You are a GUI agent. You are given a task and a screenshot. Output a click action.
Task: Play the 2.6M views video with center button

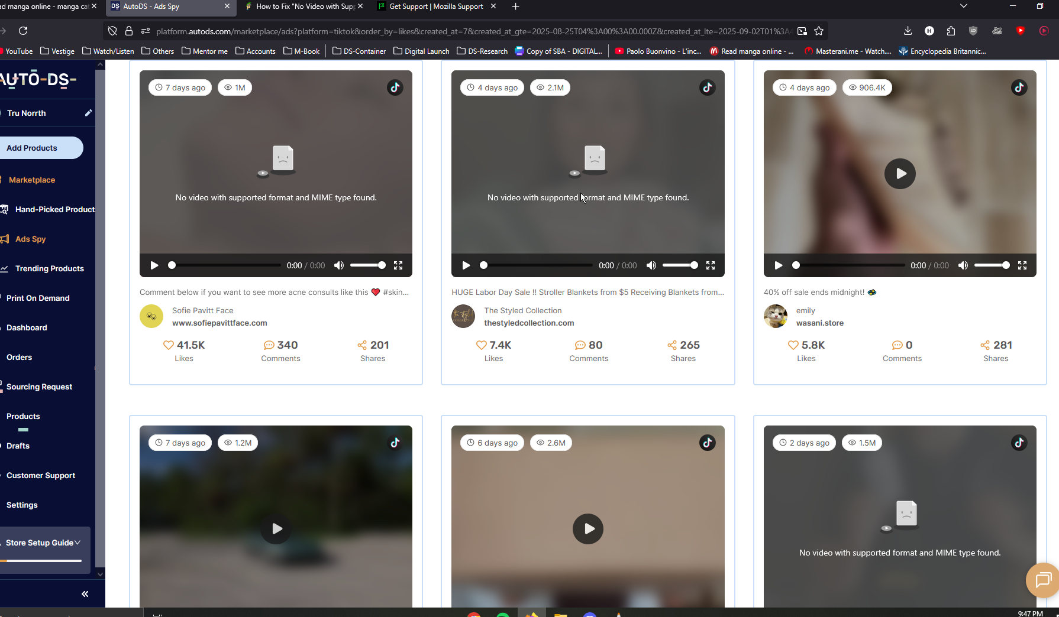[588, 529]
